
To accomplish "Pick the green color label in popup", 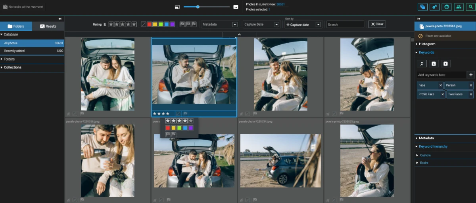I will point(179,128).
